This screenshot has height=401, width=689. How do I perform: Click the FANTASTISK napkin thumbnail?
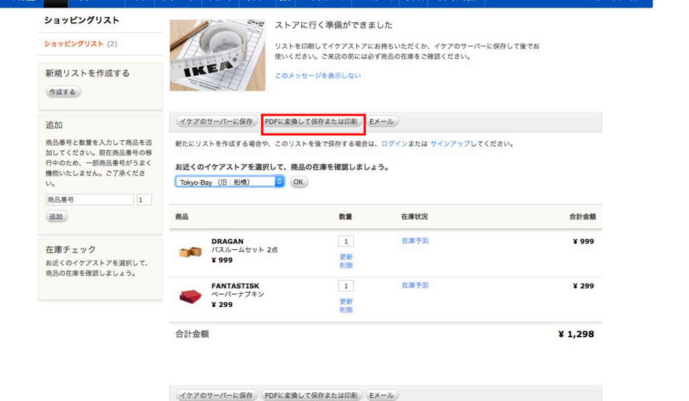pos(190,297)
